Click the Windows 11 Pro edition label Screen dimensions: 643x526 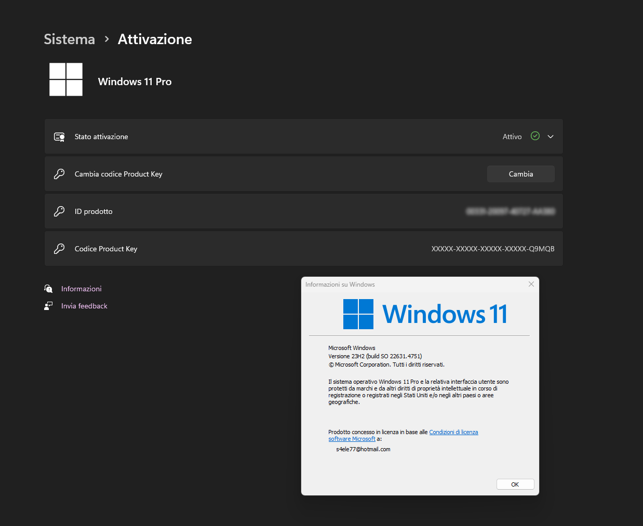click(x=135, y=82)
